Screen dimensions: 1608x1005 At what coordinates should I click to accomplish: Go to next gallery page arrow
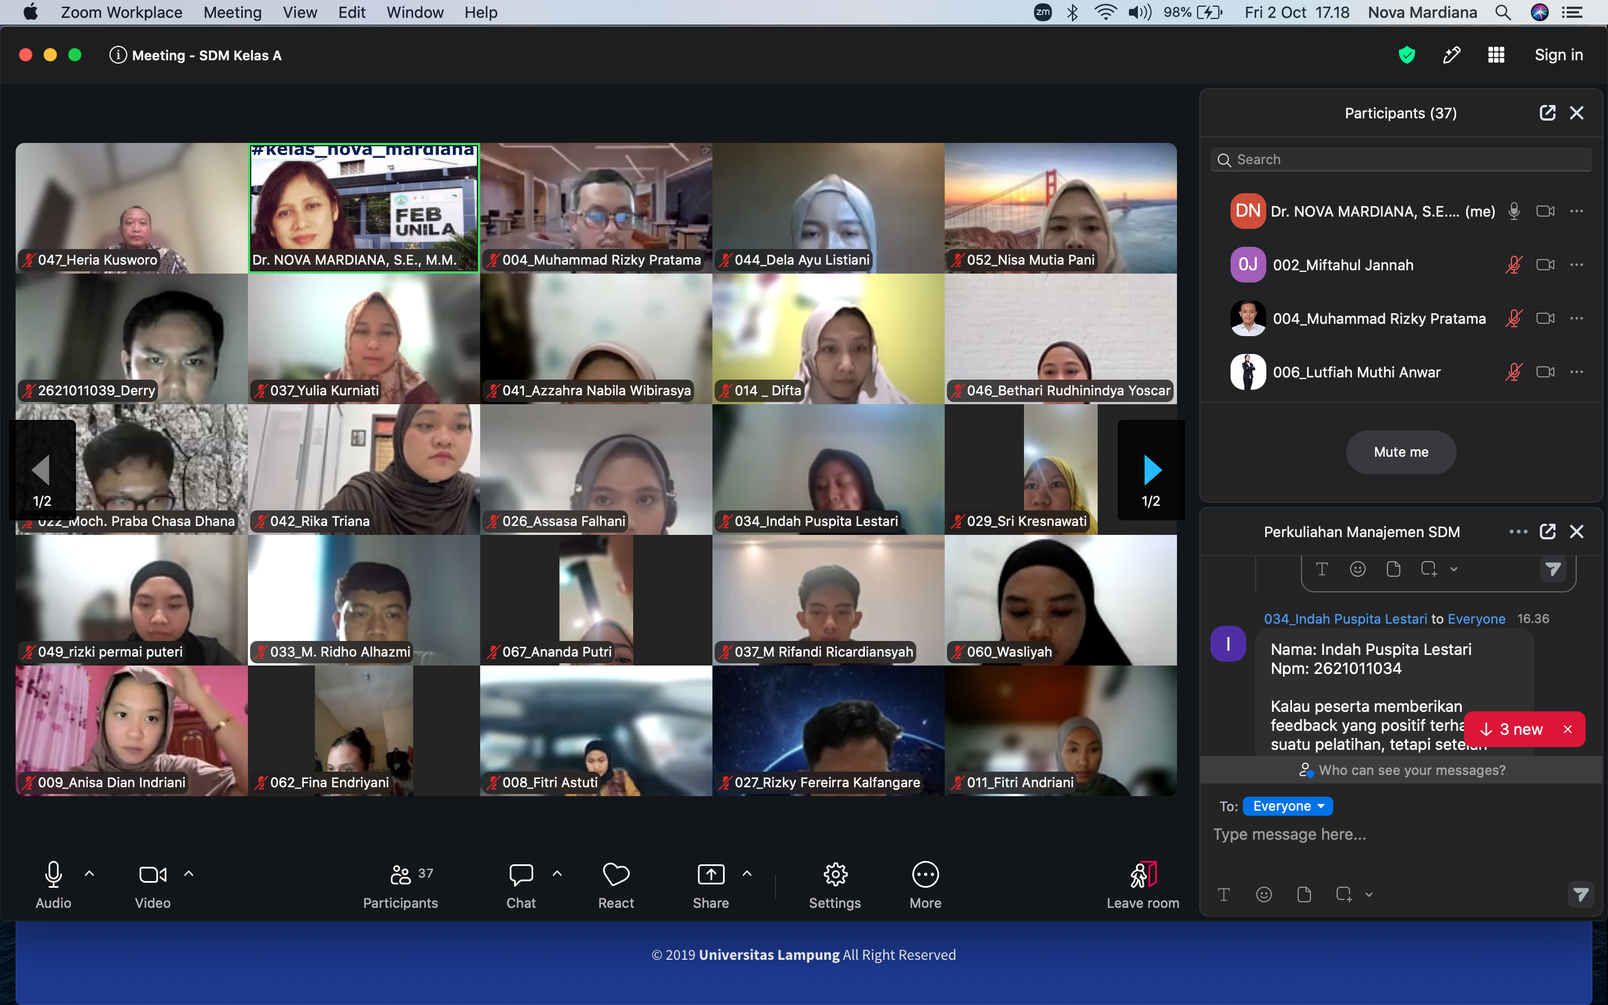pos(1151,471)
